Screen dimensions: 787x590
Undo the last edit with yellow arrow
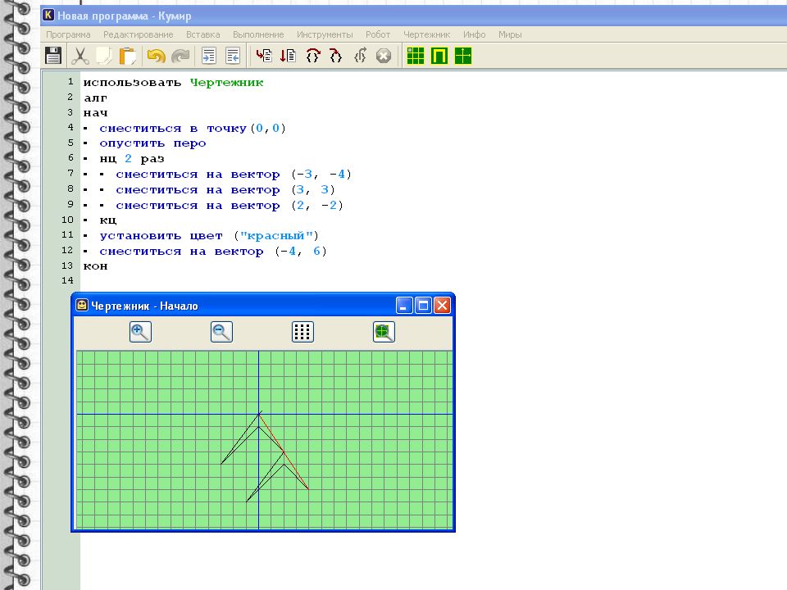tap(156, 56)
